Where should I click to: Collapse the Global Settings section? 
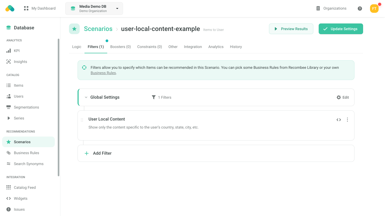coord(86,97)
